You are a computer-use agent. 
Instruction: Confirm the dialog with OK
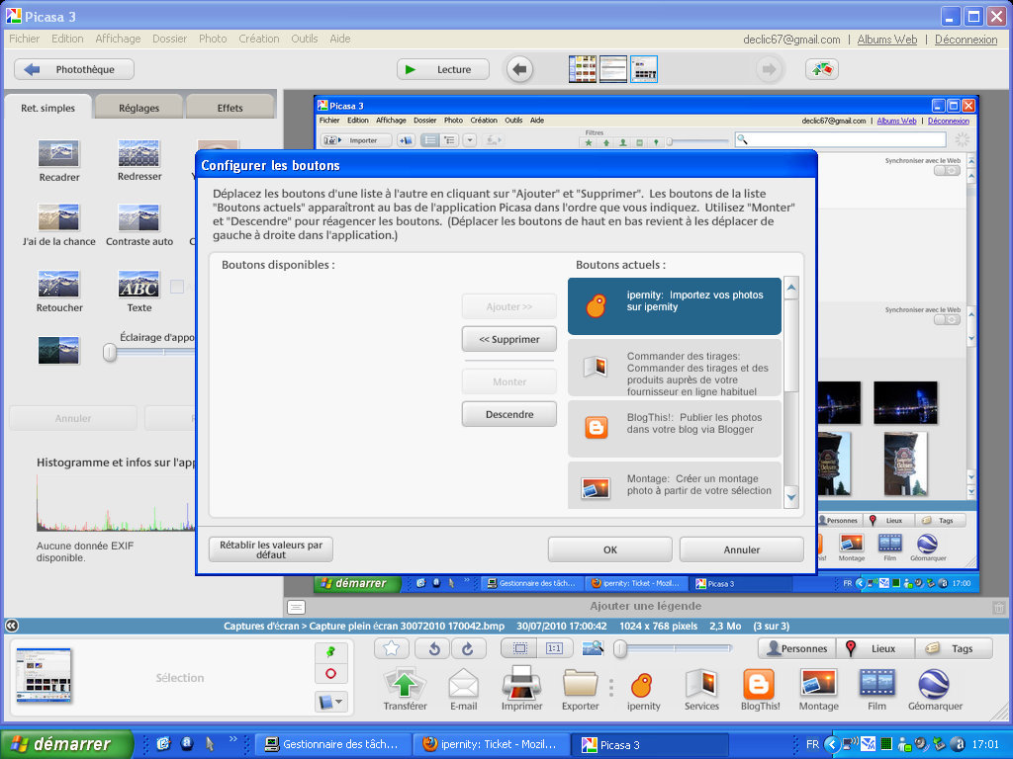pos(609,549)
